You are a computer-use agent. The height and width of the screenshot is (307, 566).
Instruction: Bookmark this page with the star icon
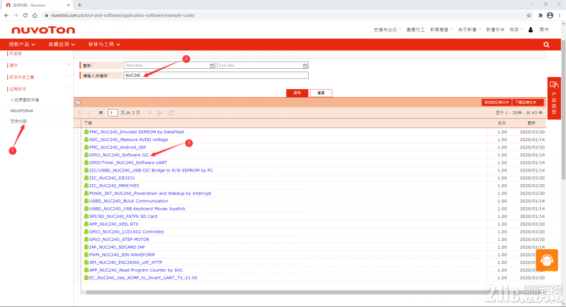pyautogui.click(x=529, y=15)
